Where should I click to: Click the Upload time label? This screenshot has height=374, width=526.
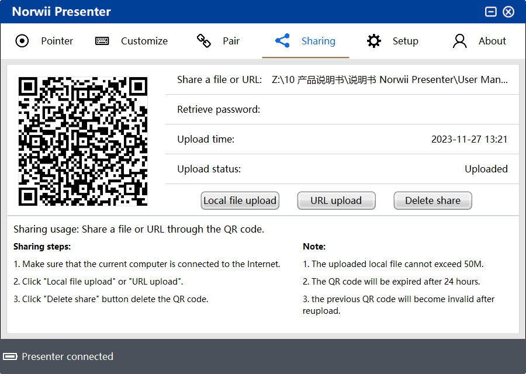coord(206,139)
